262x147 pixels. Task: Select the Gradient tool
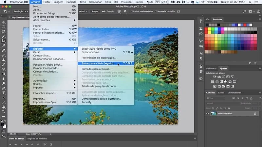point(3,74)
